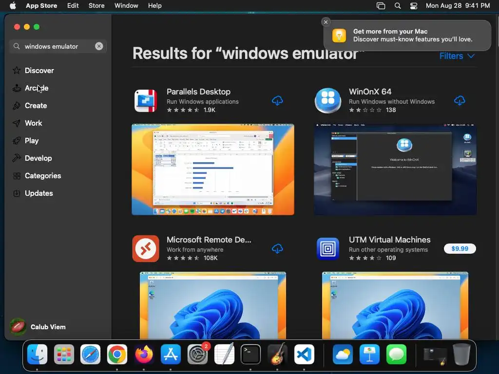
Task: Click the date and time in menu bar
Action: (458, 5)
